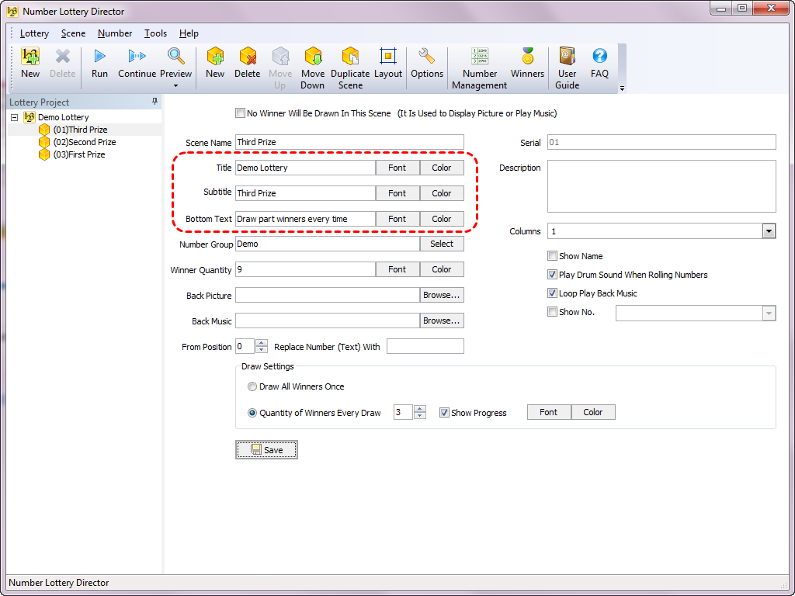Click Browse for Back Picture
Screen dimensions: 795x596
point(442,295)
